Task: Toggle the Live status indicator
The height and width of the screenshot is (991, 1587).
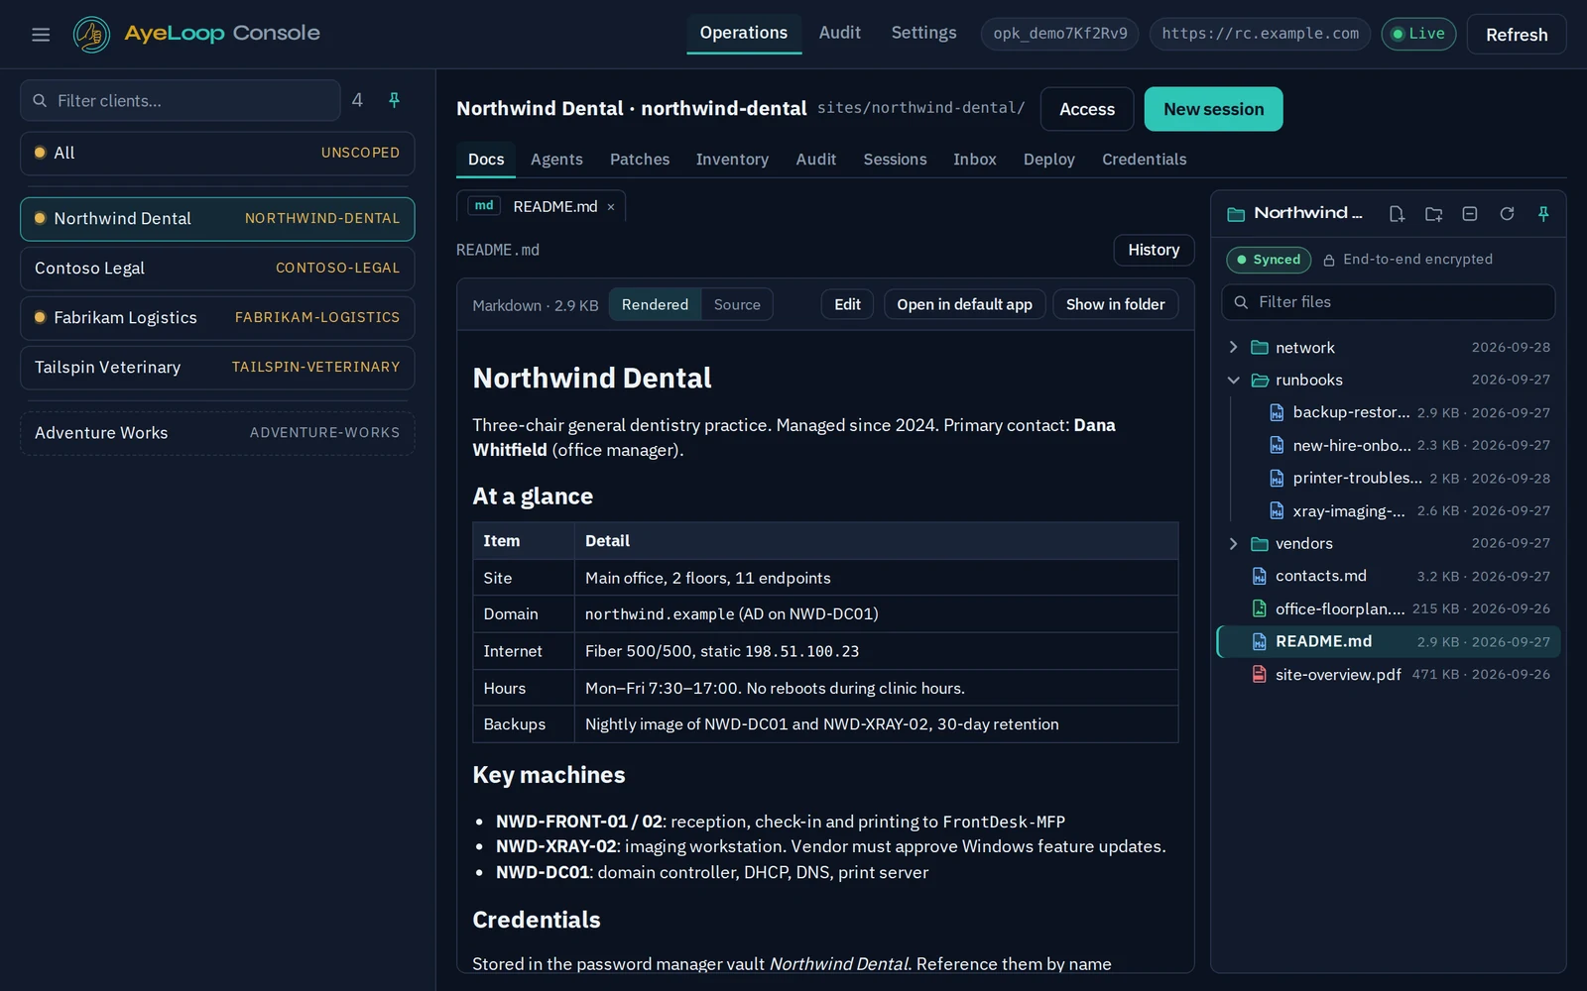Action: (1418, 34)
